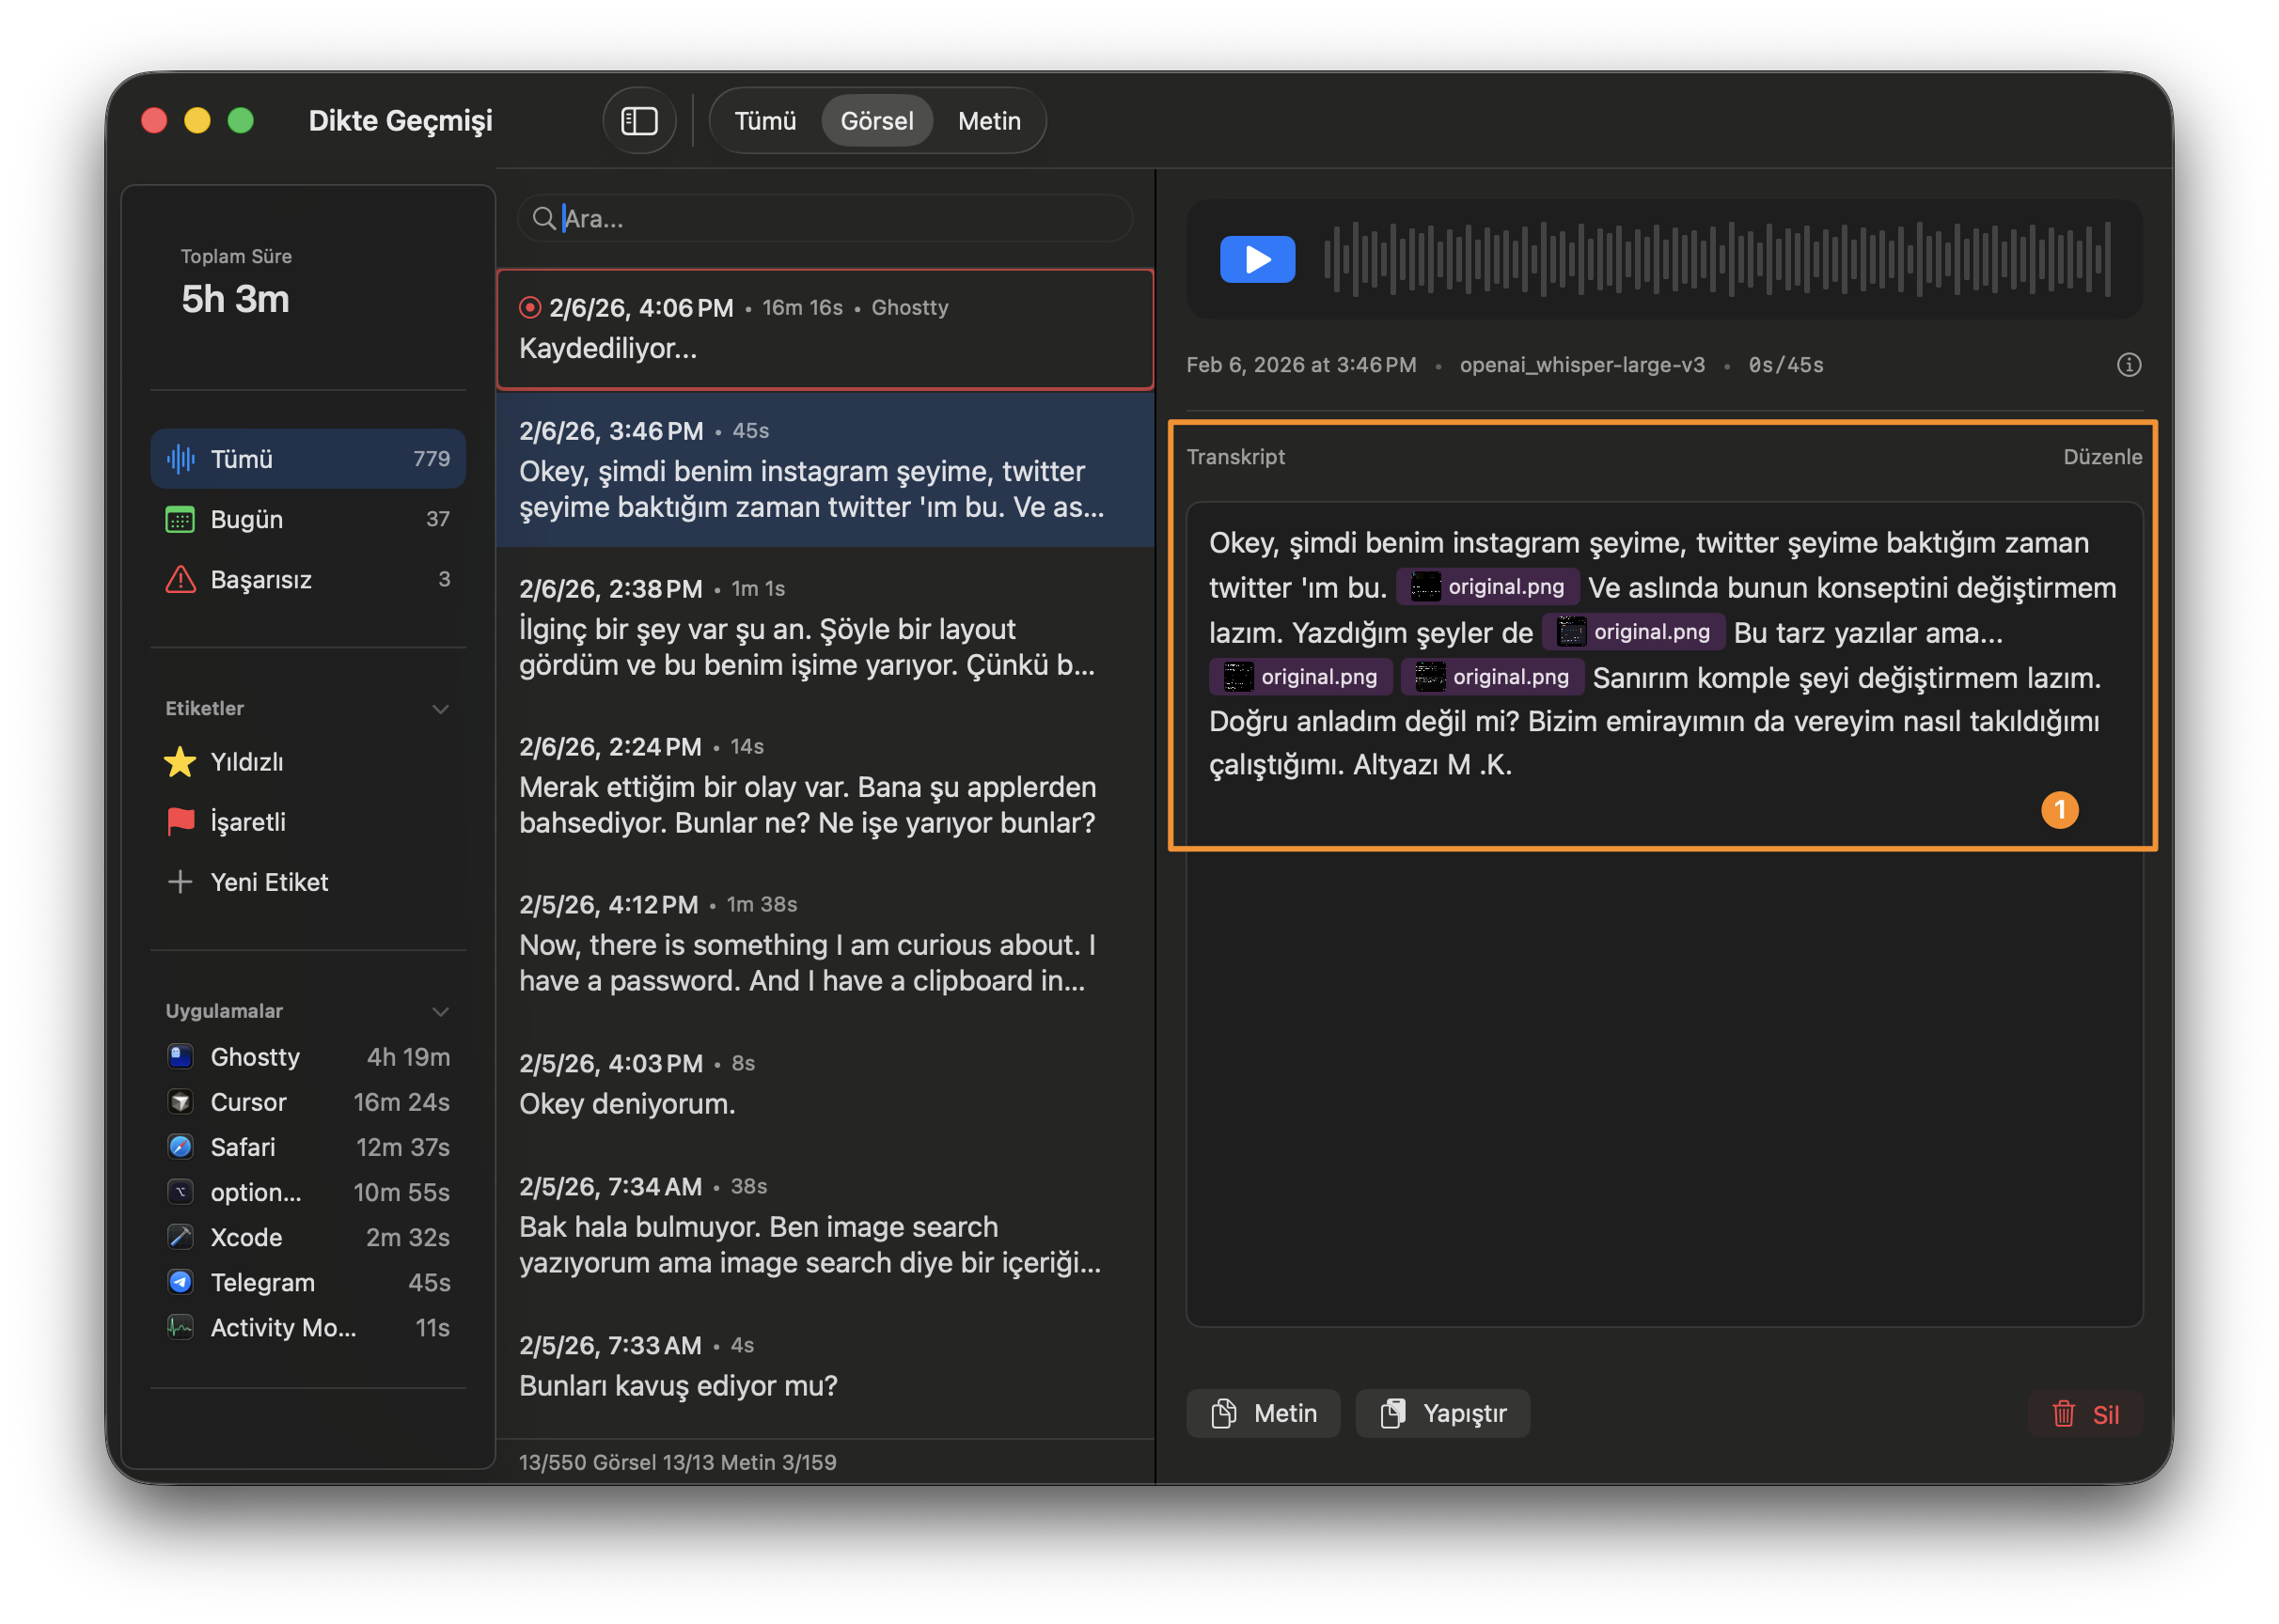Collapse the Etiketler section chevron
This screenshot has height=1624, width=2279.
440,708
